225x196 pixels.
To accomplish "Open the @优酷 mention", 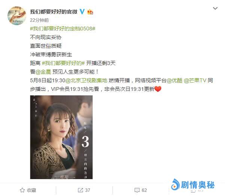I will pyautogui.click(x=174, y=80).
